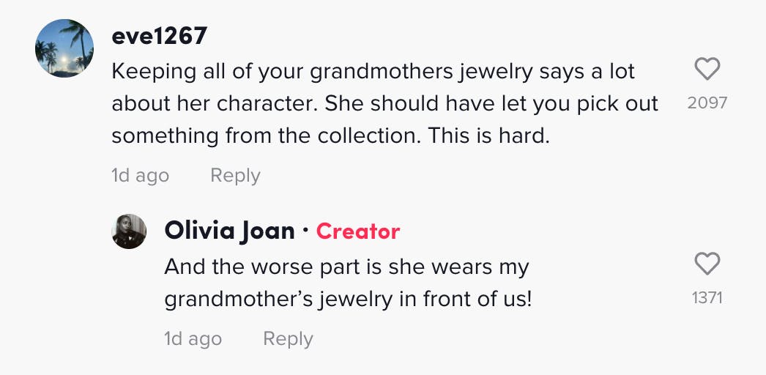The image size is (766, 375).
Task: Select the 2097 like count
Action: click(x=707, y=103)
